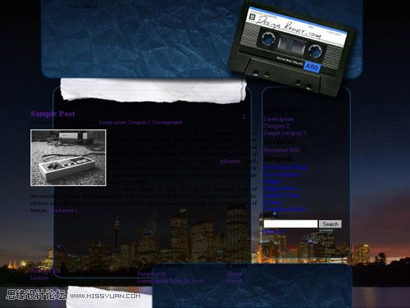Open Lorem ipsum category in sidebar
410x308 pixels.
[x=278, y=119]
